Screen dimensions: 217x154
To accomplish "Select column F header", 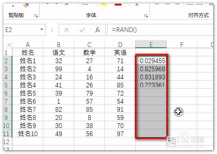I will point(181,44).
